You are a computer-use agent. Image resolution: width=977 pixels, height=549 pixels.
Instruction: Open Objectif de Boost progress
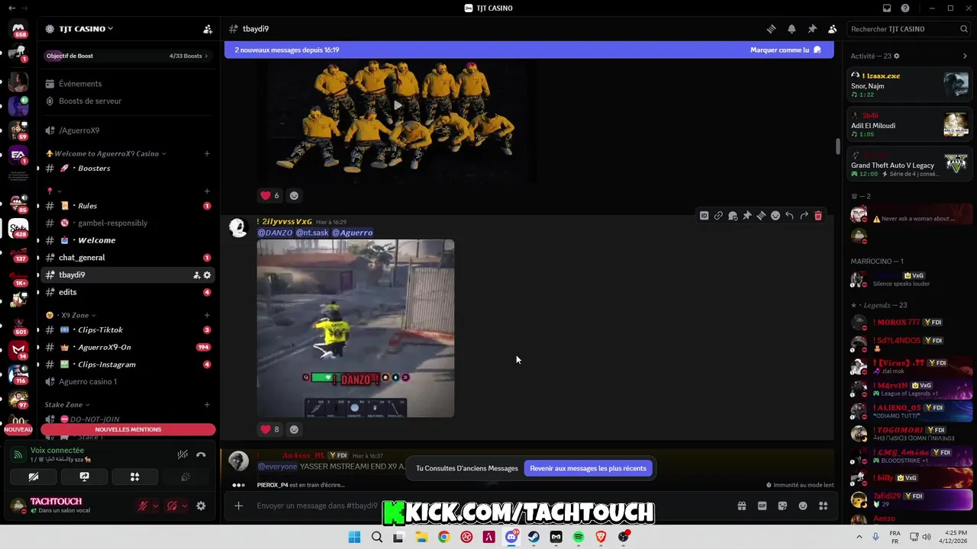point(127,56)
